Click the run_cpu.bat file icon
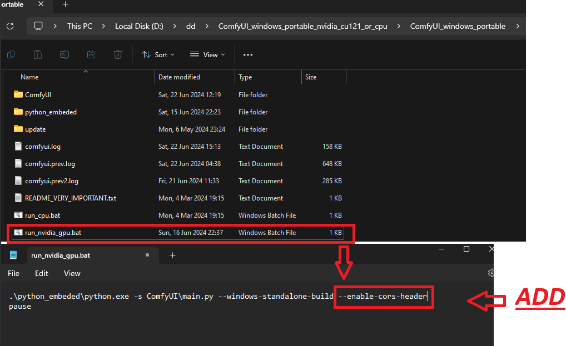 [x=18, y=215]
